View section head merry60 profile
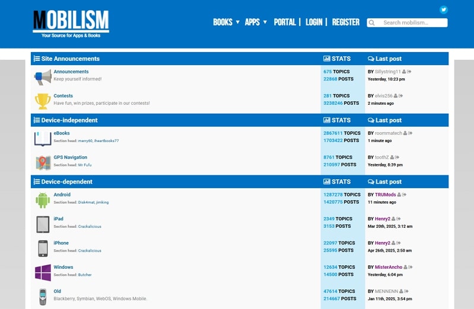 pos(85,141)
